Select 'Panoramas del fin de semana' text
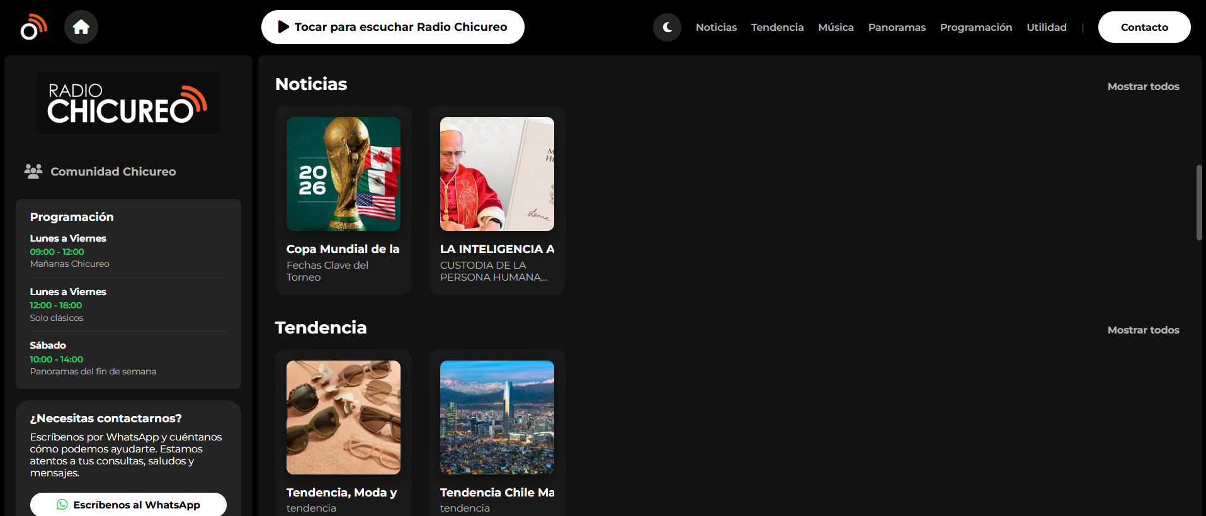Screen dimensions: 1206x516 pos(93,371)
